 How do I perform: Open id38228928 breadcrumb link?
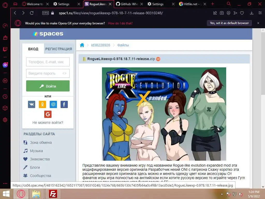[101, 45]
